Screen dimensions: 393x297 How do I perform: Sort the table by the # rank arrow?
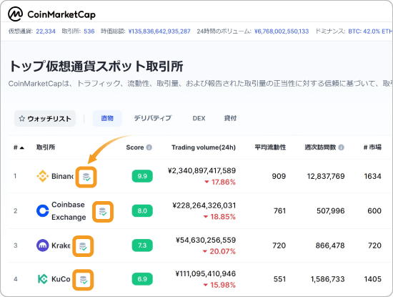(22, 147)
